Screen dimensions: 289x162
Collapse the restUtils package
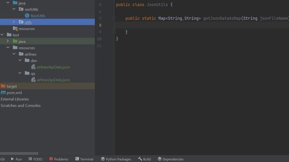14,9
